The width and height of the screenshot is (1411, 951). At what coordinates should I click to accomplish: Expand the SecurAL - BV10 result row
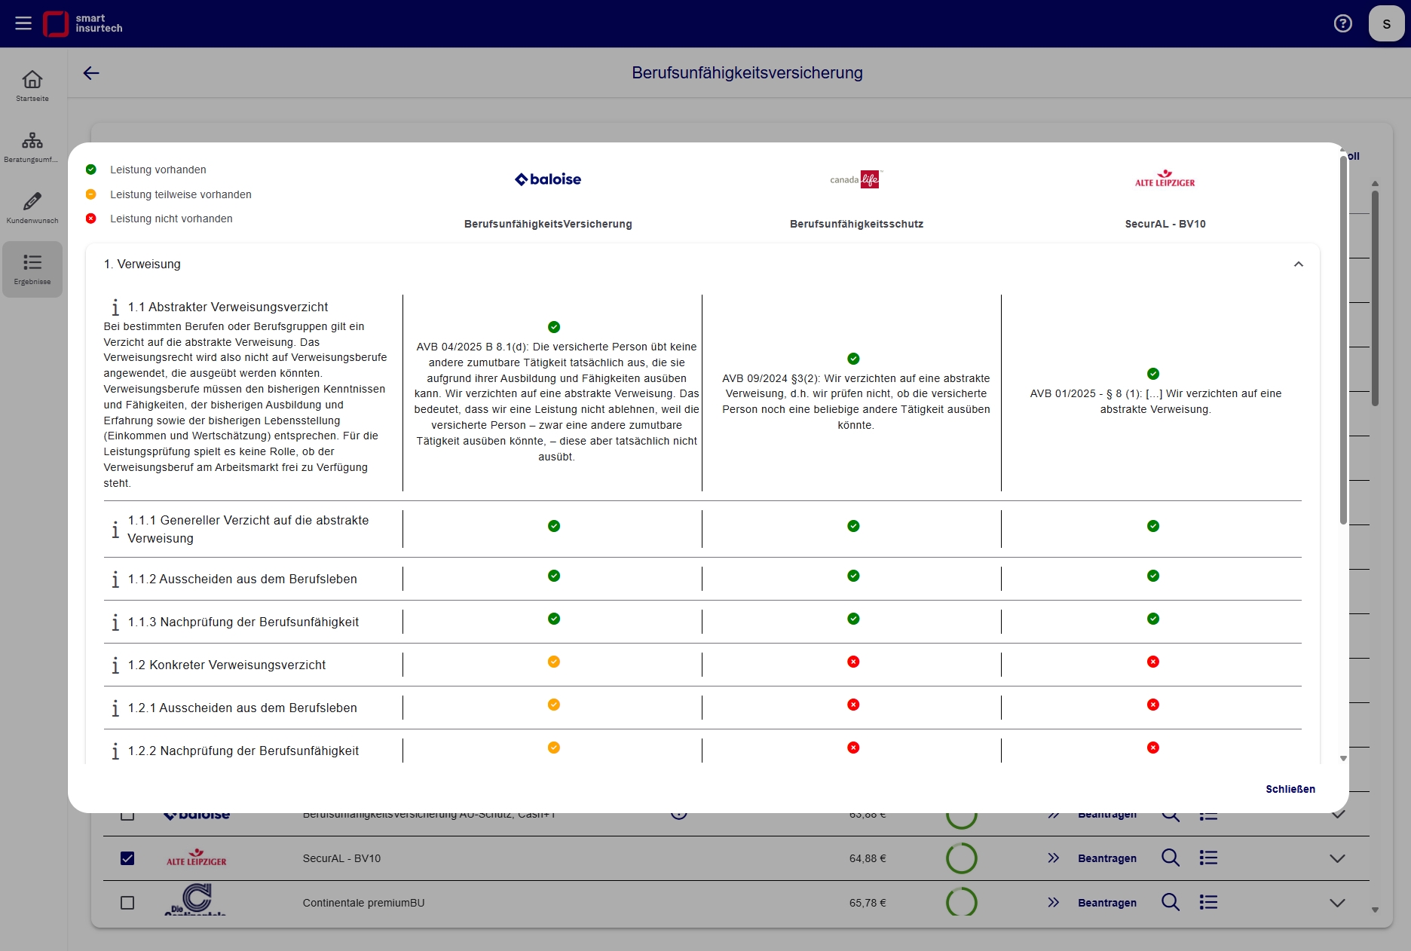pyautogui.click(x=1338, y=858)
